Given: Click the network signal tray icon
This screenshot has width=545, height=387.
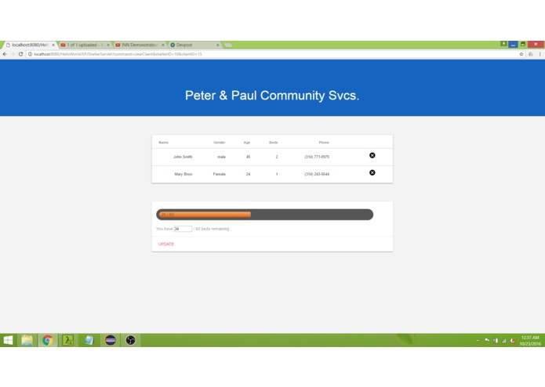Looking at the screenshot, I should point(503,341).
